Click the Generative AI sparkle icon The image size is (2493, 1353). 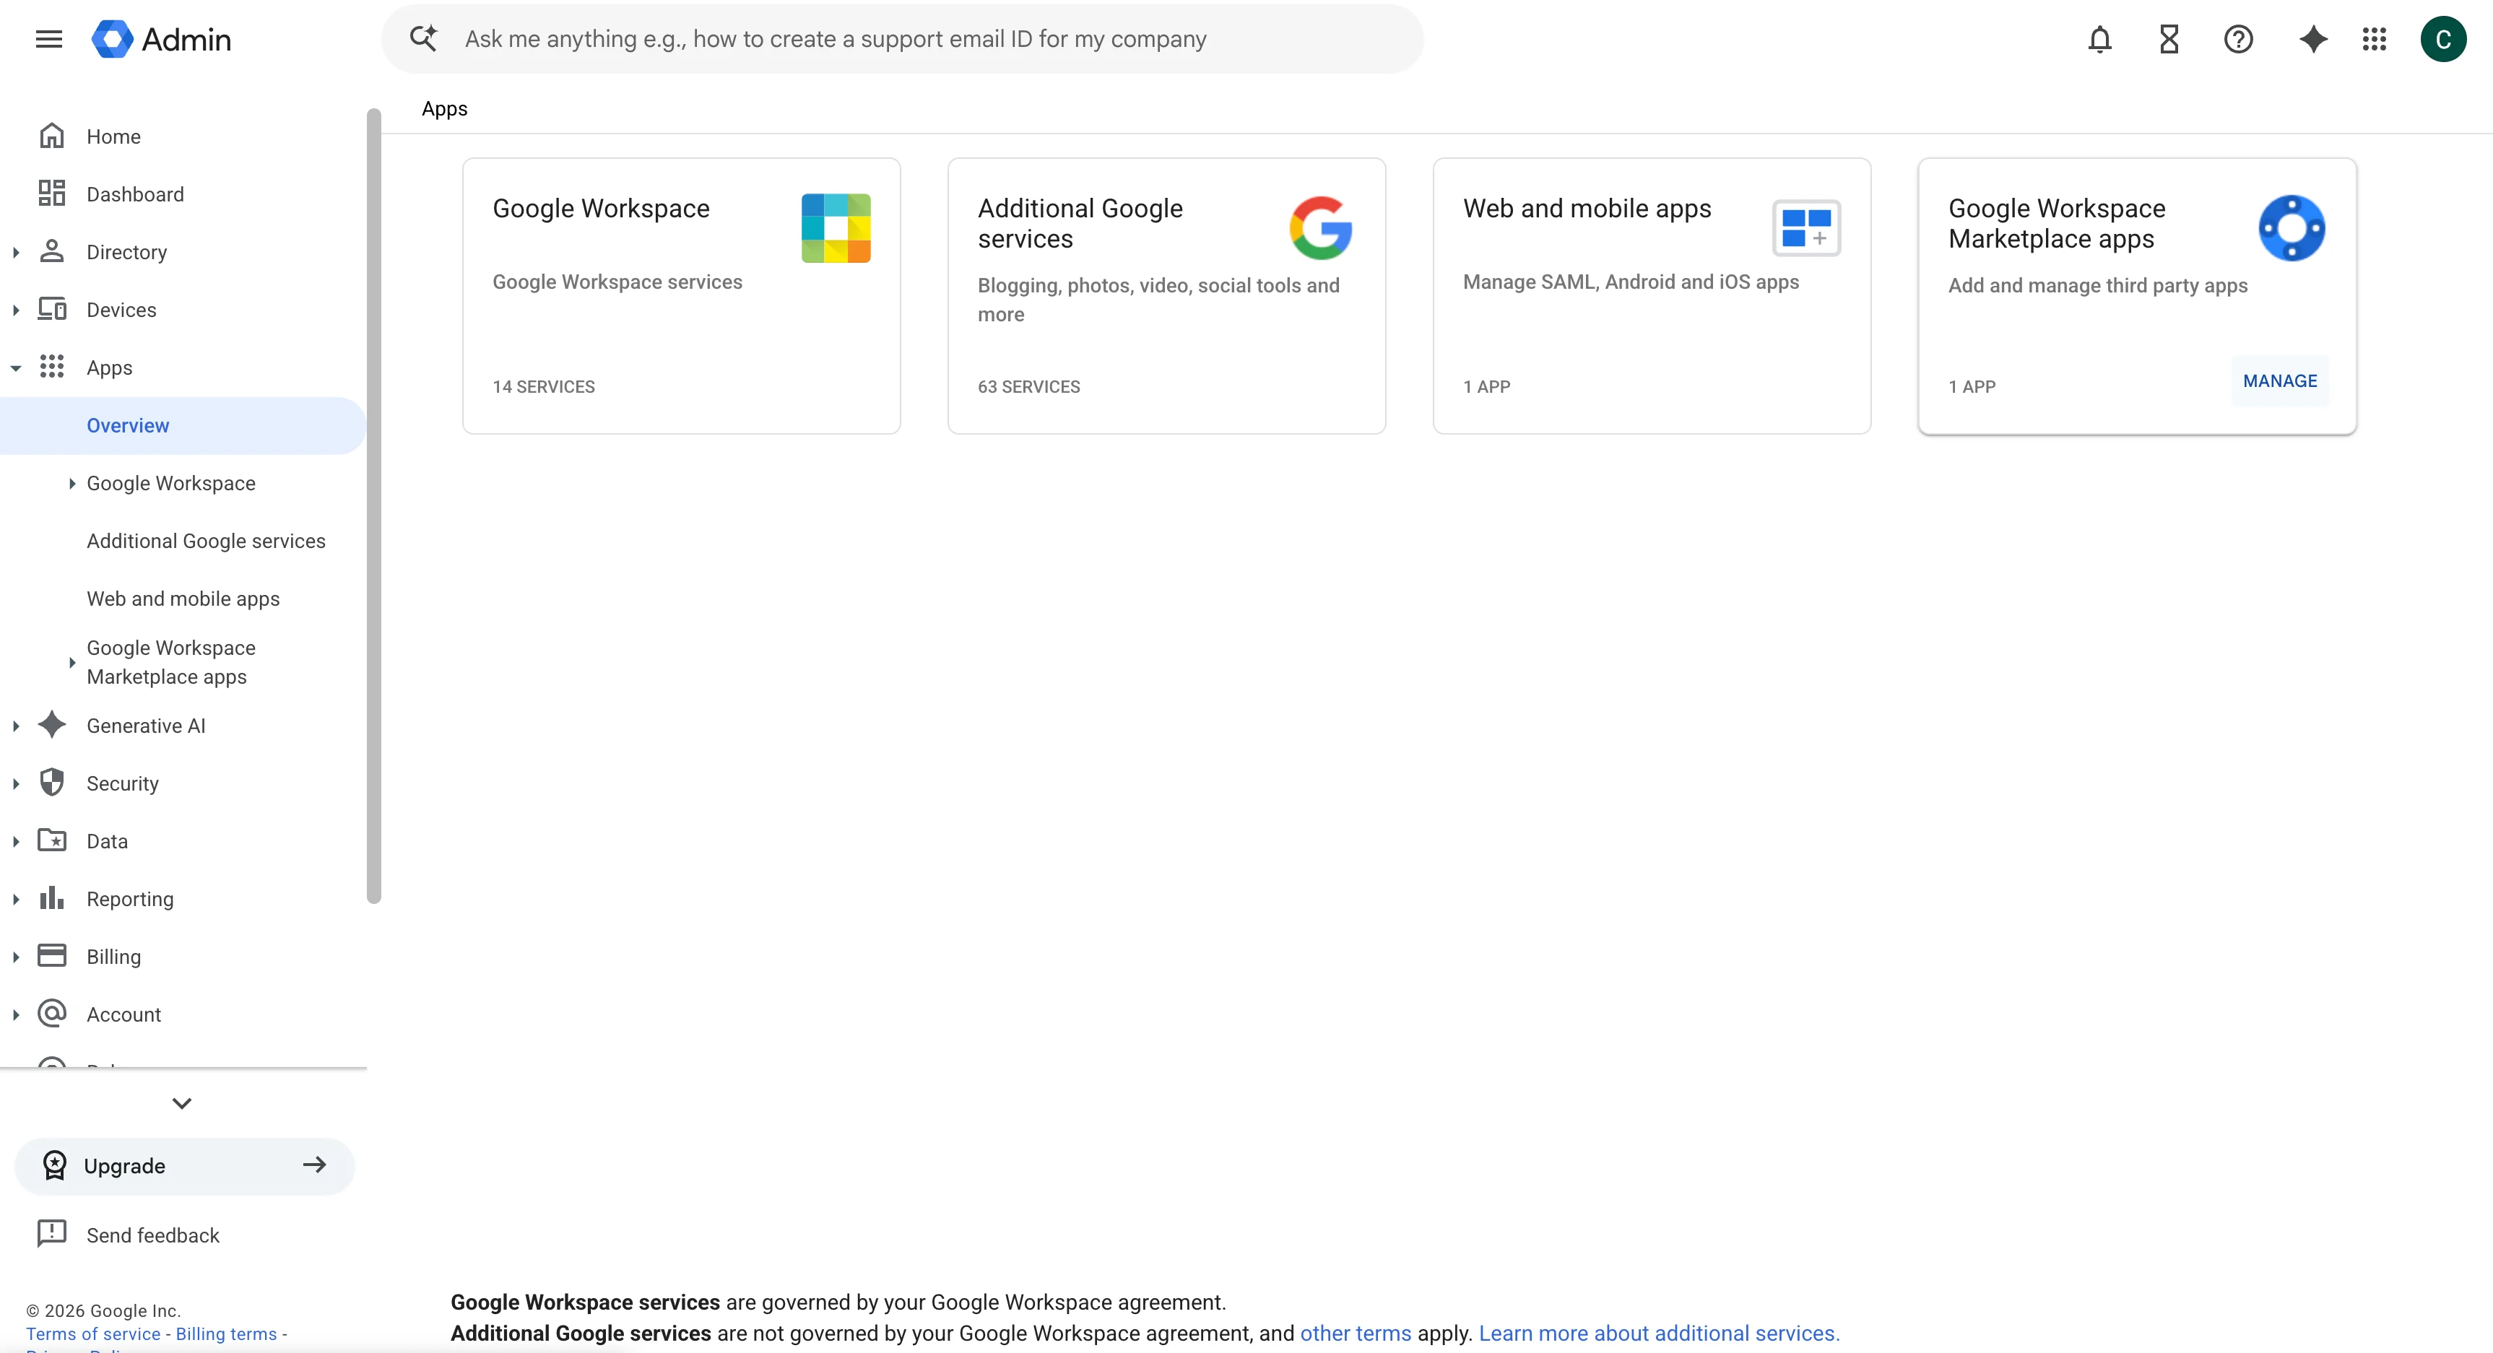[51, 725]
